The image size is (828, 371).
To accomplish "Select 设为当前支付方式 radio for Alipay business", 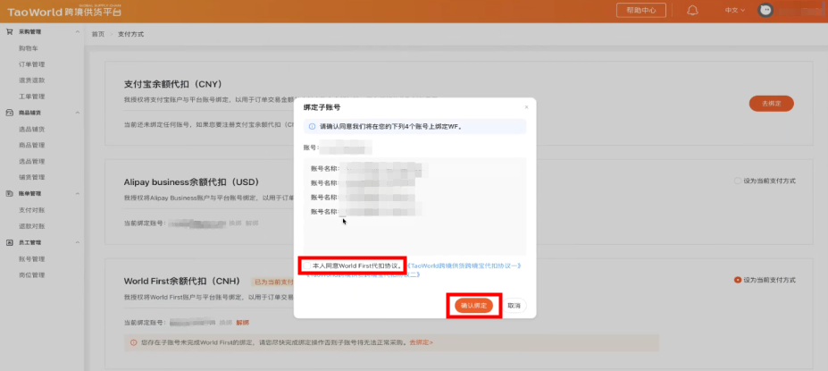I will [738, 181].
